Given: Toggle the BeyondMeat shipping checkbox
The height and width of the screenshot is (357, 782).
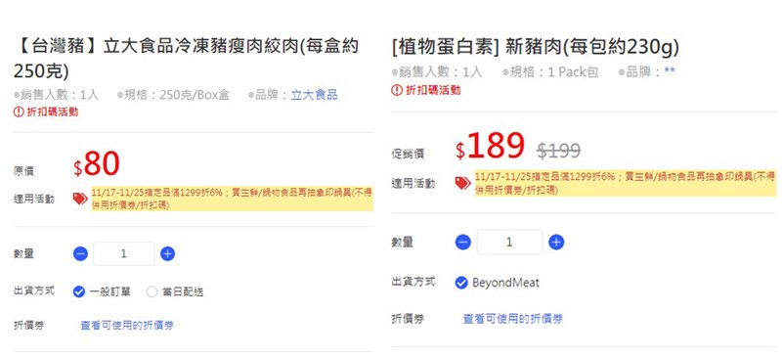Looking at the screenshot, I should (x=461, y=283).
